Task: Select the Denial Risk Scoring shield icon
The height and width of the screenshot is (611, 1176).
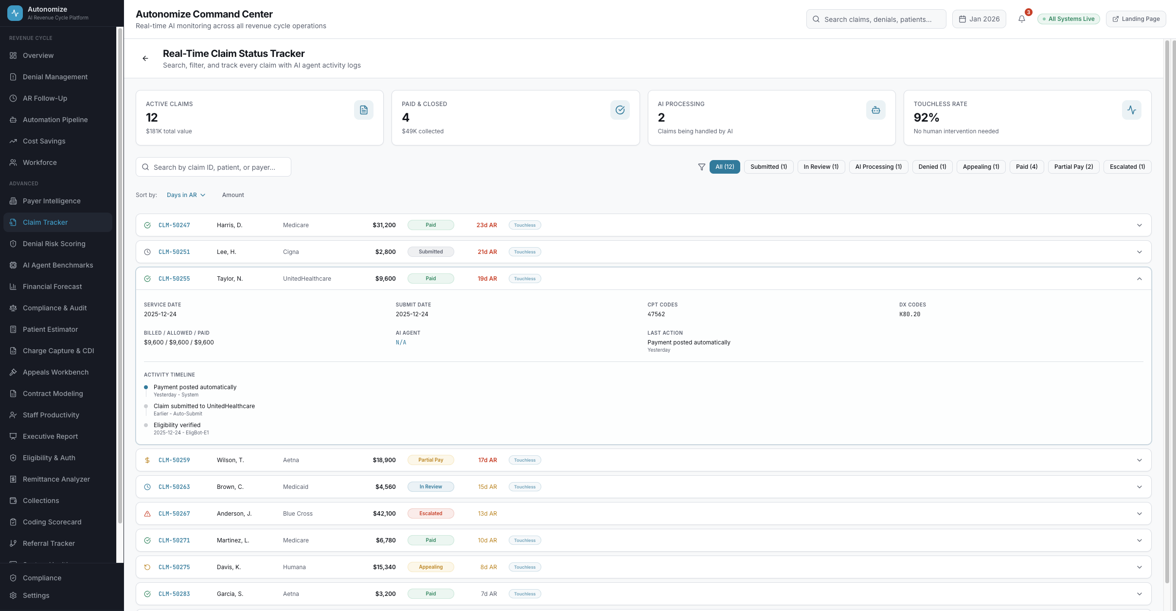Action: tap(13, 243)
